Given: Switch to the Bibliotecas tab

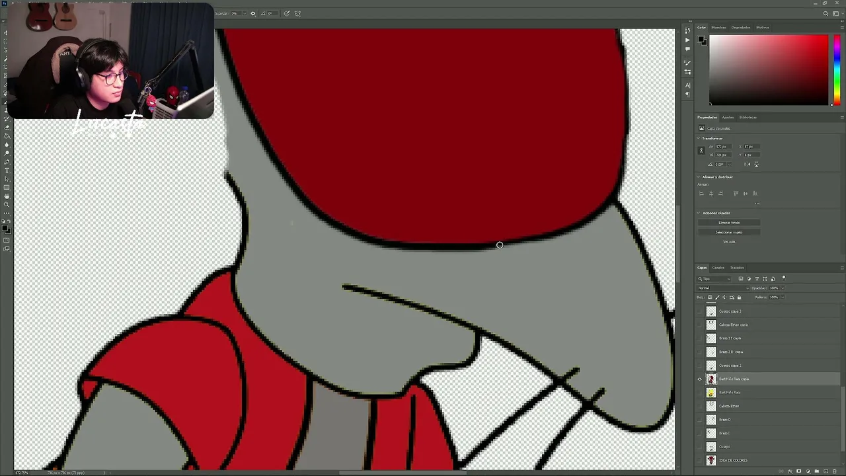Looking at the screenshot, I should 748,118.
